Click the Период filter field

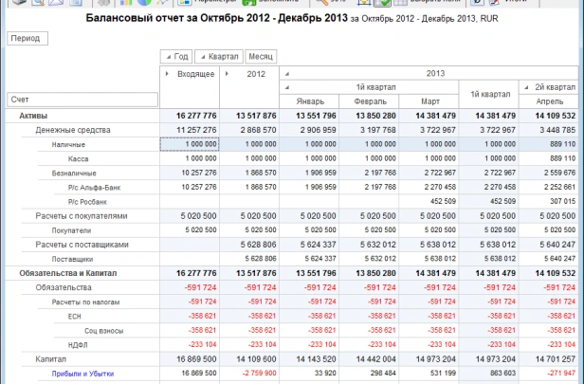click(x=27, y=38)
